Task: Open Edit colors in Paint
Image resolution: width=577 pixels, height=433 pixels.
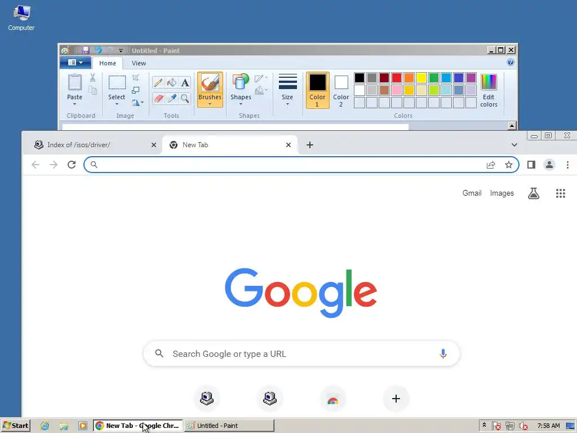Action: coord(489,90)
